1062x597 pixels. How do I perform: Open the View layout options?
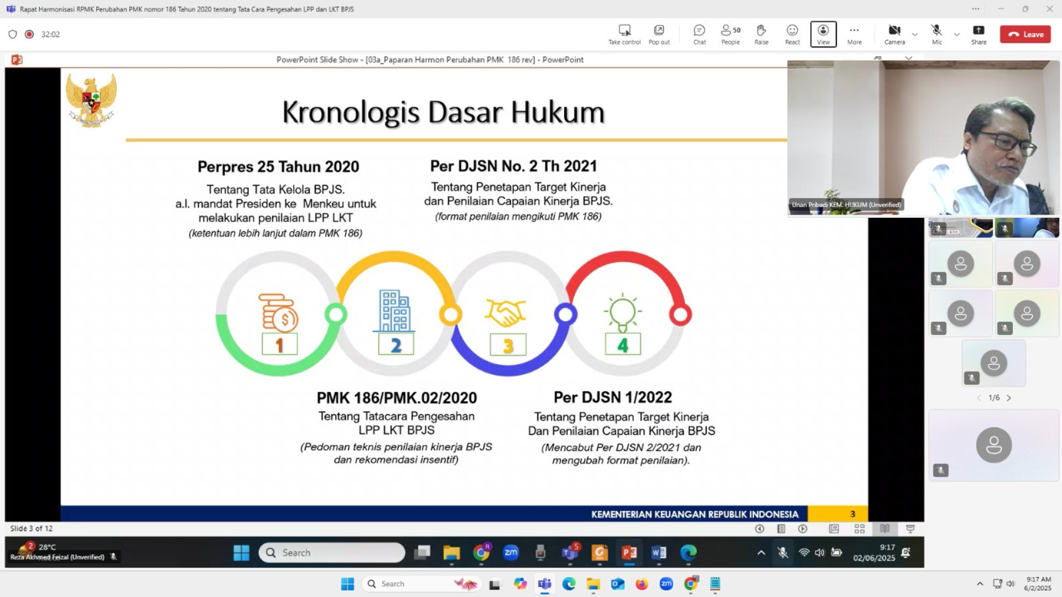(823, 34)
